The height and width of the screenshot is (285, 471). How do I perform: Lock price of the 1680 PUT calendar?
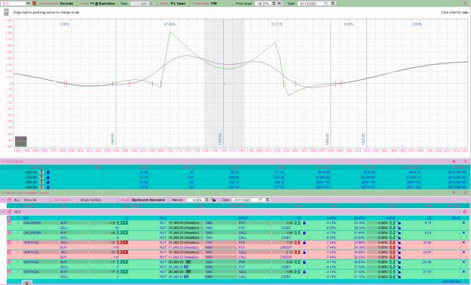point(304,223)
